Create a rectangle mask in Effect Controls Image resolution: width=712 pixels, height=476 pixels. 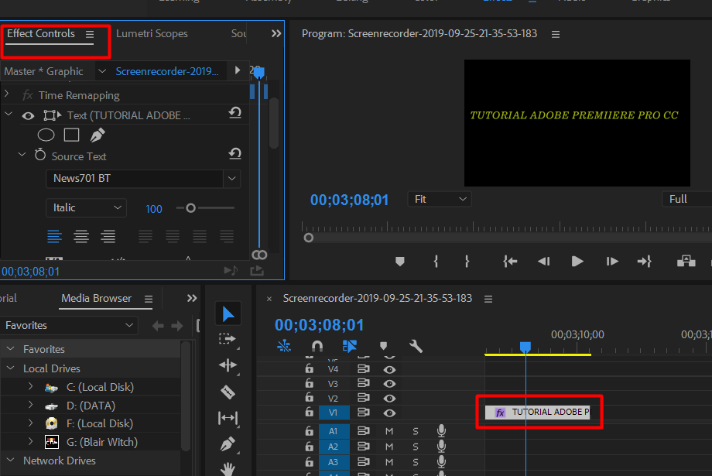[71, 134]
